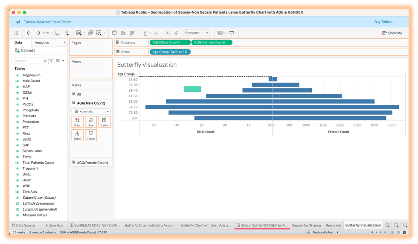This screenshot has height=244, width=418.
Task: Open the Reworked sheet tab
Action: pyautogui.click(x=334, y=225)
